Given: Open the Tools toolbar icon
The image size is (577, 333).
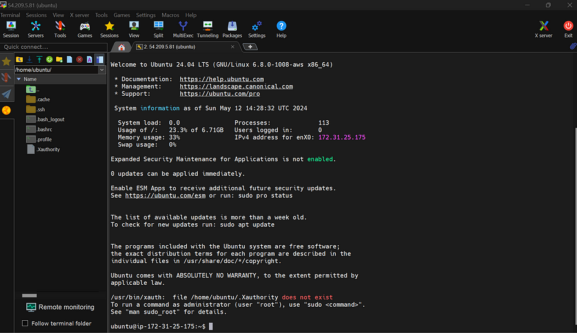Looking at the screenshot, I should (x=60, y=29).
